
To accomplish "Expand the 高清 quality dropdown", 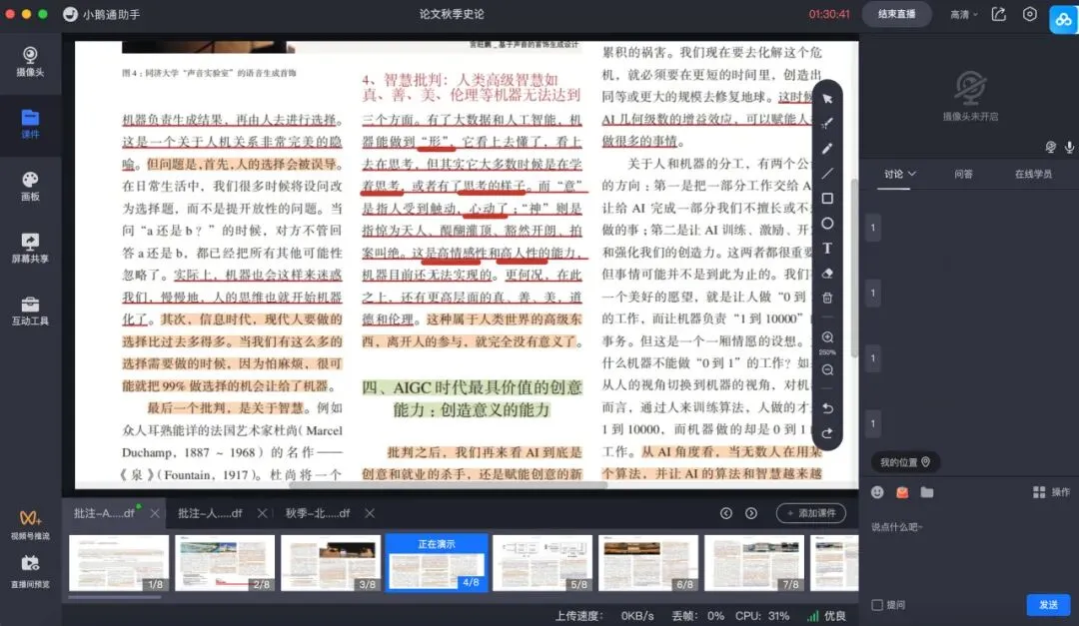I will [964, 14].
